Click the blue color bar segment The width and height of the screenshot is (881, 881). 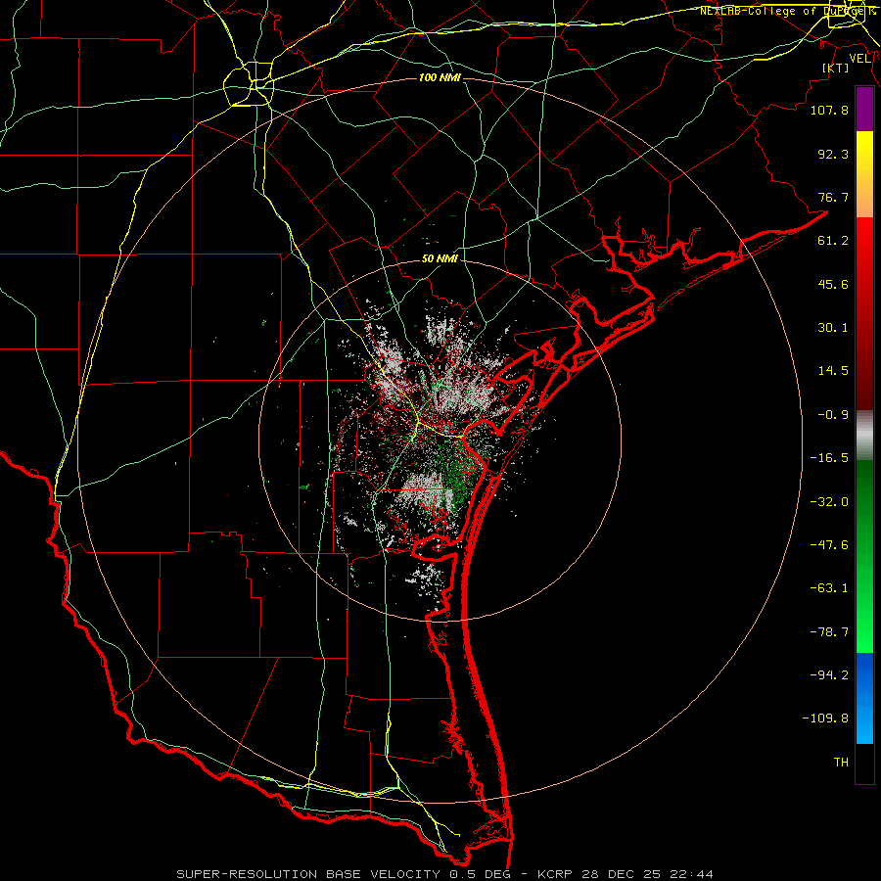click(864, 698)
